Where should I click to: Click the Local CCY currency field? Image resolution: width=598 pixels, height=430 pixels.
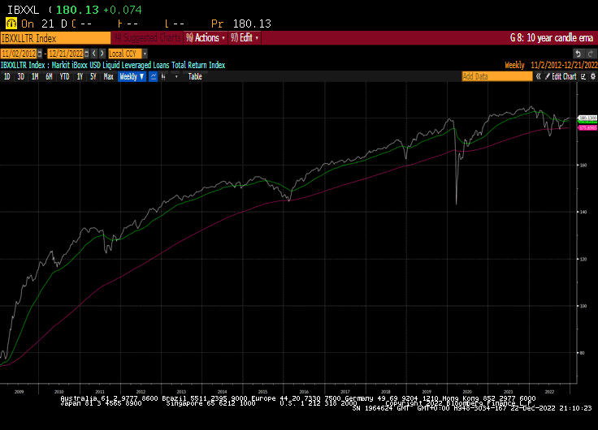tap(125, 54)
